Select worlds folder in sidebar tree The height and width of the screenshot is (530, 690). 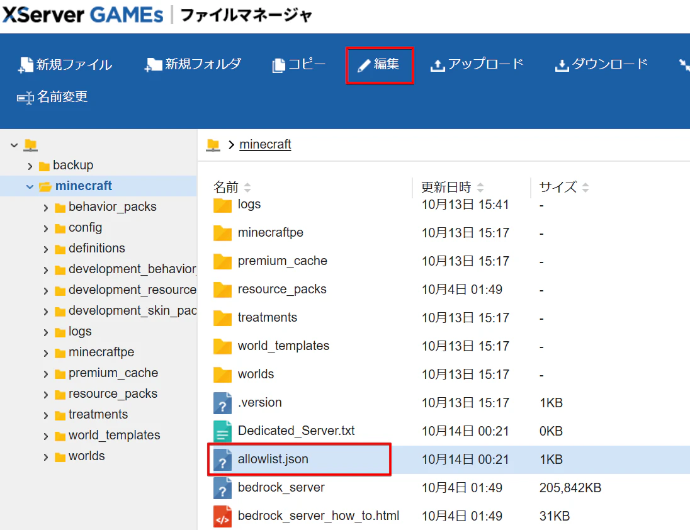pos(87,456)
